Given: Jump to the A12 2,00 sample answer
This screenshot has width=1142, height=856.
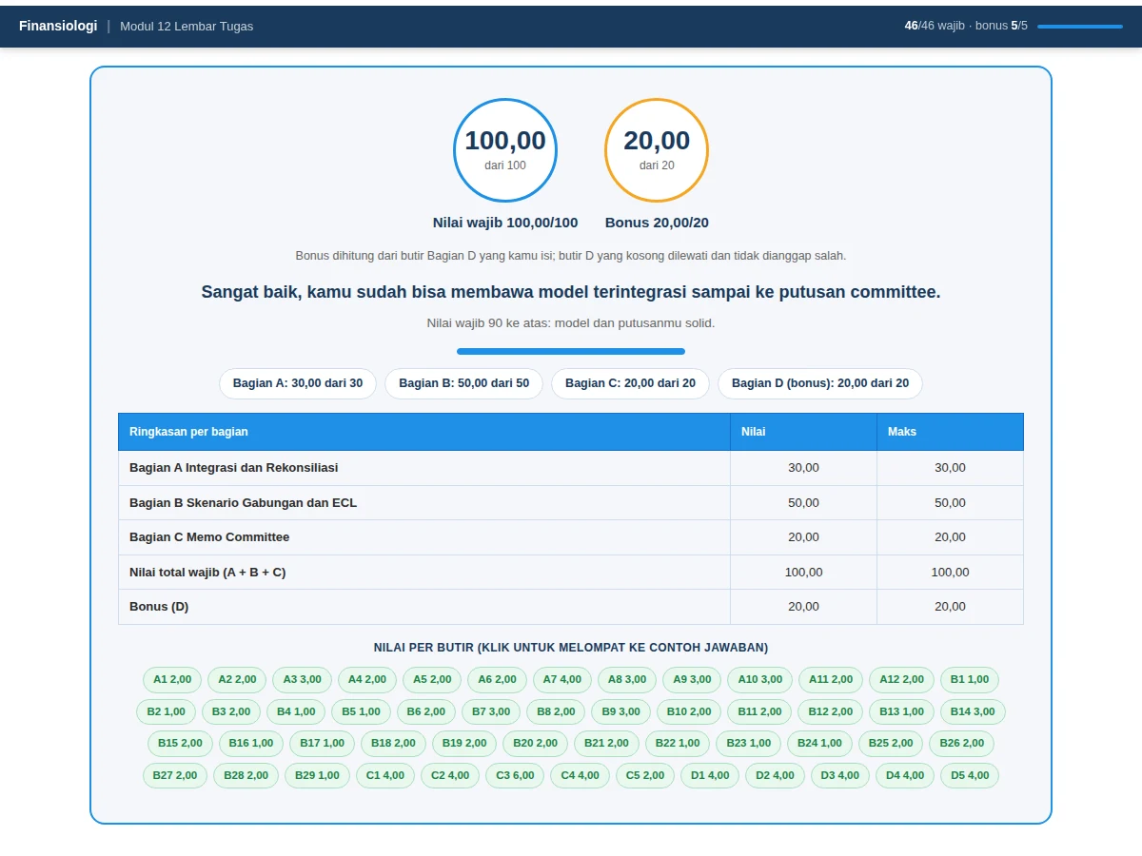Looking at the screenshot, I should tap(901, 679).
